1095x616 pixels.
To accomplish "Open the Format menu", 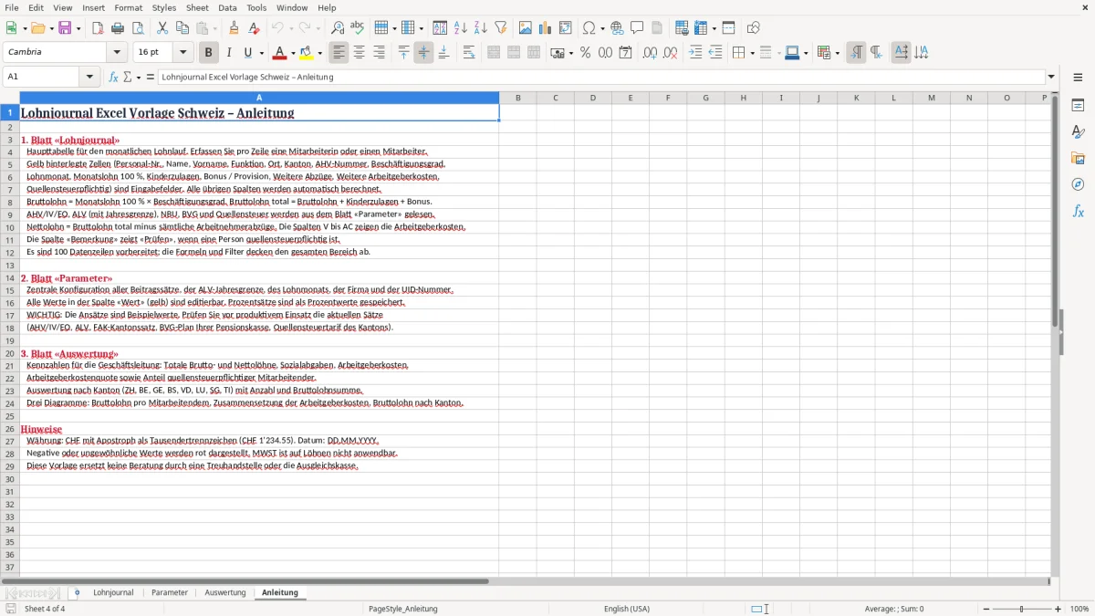I will click(x=128, y=7).
